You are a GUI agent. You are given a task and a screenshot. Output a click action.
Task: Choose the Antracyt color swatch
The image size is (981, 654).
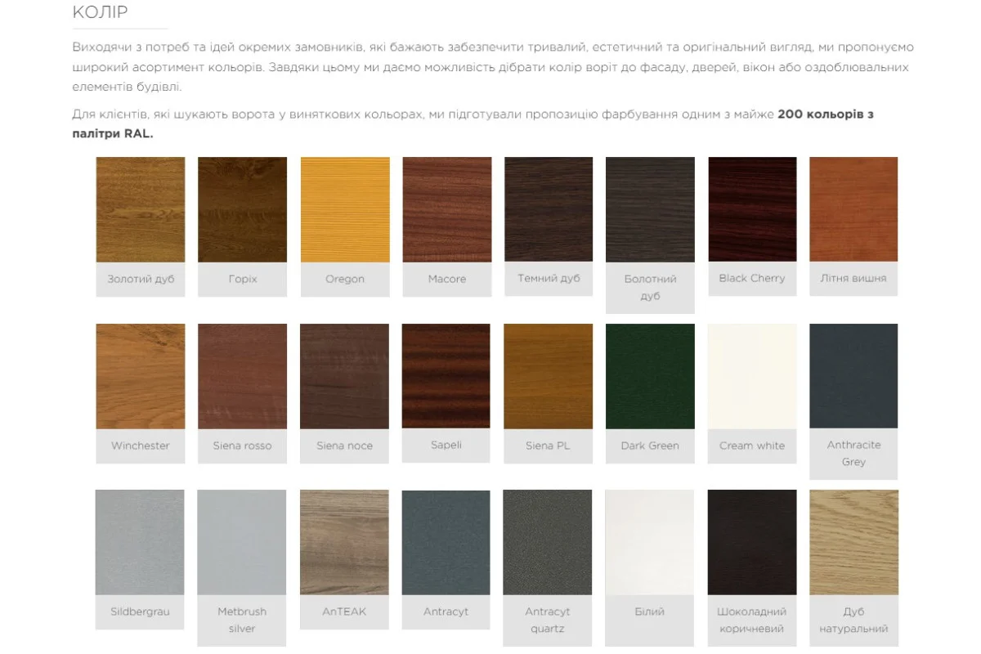446,542
